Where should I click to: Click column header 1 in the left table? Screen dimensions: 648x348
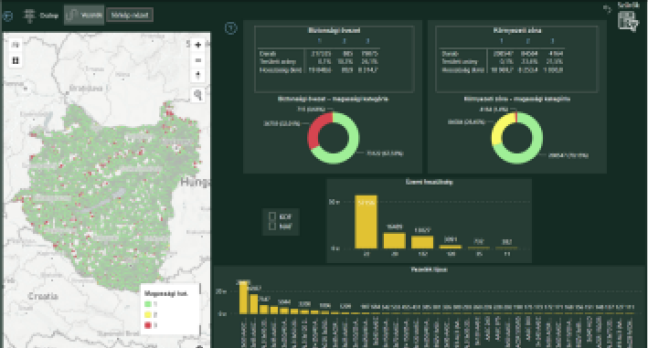pos(320,41)
